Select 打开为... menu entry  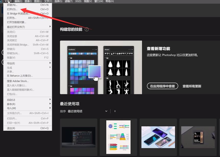(x=28, y=18)
